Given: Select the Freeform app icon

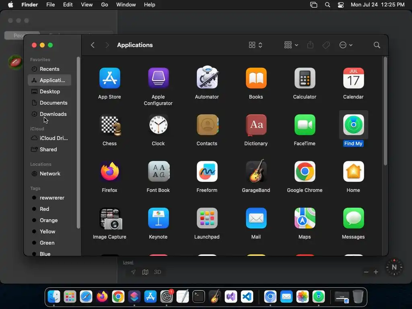Looking at the screenshot, I should (207, 171).
